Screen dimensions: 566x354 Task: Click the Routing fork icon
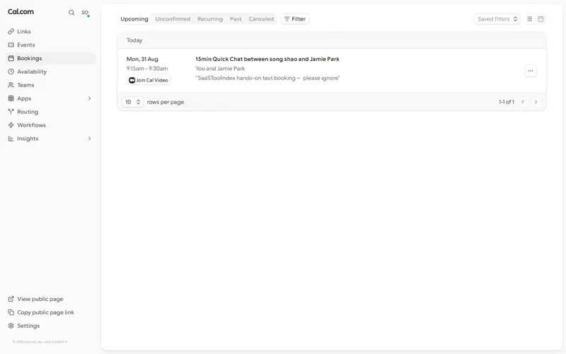click(x=11, y=112)
